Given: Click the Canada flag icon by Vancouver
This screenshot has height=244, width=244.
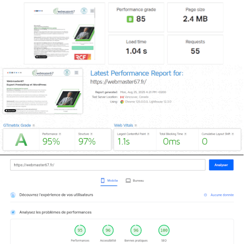Looking at the screenshot, I should 122,97.
